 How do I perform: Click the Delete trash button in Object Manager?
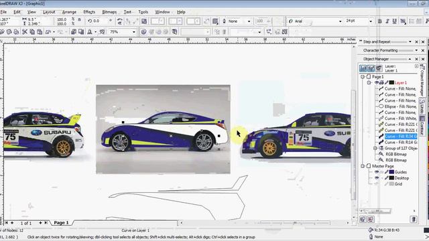tap(414, 219)
